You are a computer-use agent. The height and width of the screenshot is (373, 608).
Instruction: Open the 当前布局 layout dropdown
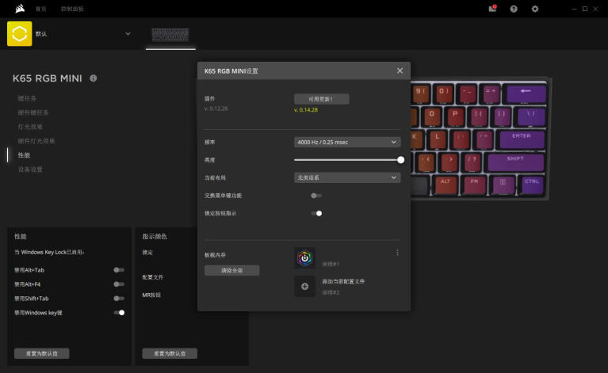pyautogui.click(x=347, y=177)
